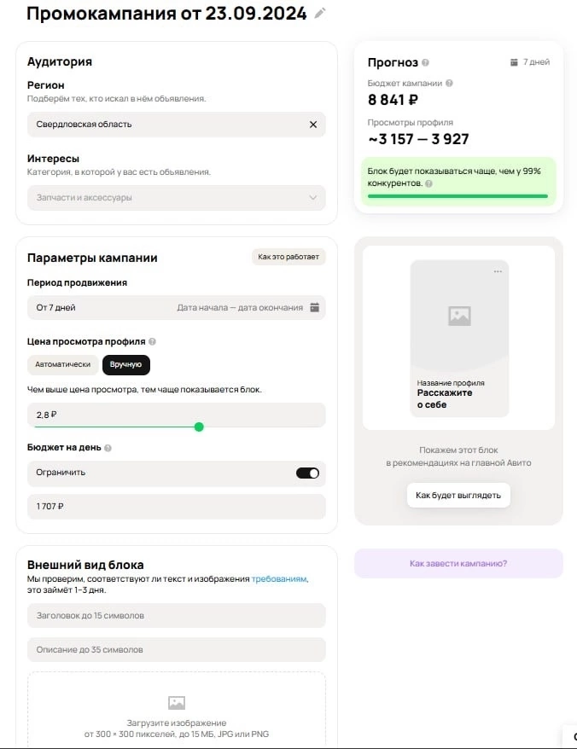Click the help icon next to Бюджет на день
The image size is (577, 749).
point(108,448)
